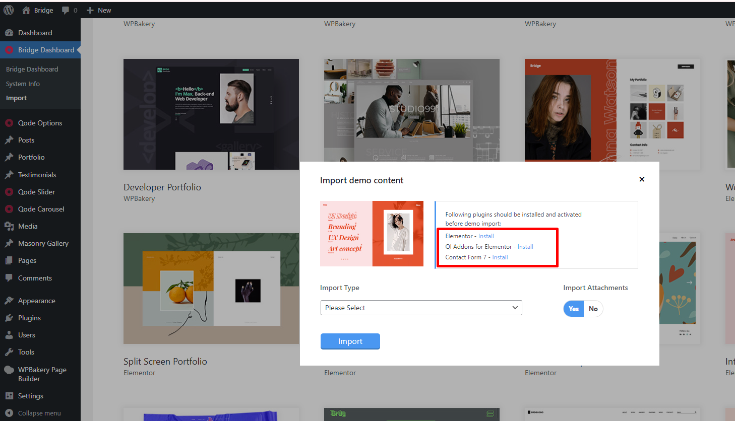Install QI Addons for Elementor
This screenshot has height=421, width=735.
point(525,247)
